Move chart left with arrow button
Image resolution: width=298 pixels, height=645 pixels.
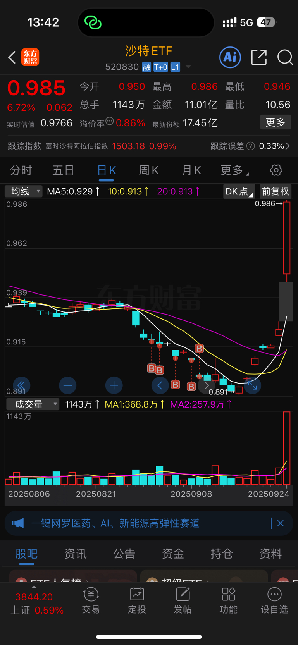160,385
